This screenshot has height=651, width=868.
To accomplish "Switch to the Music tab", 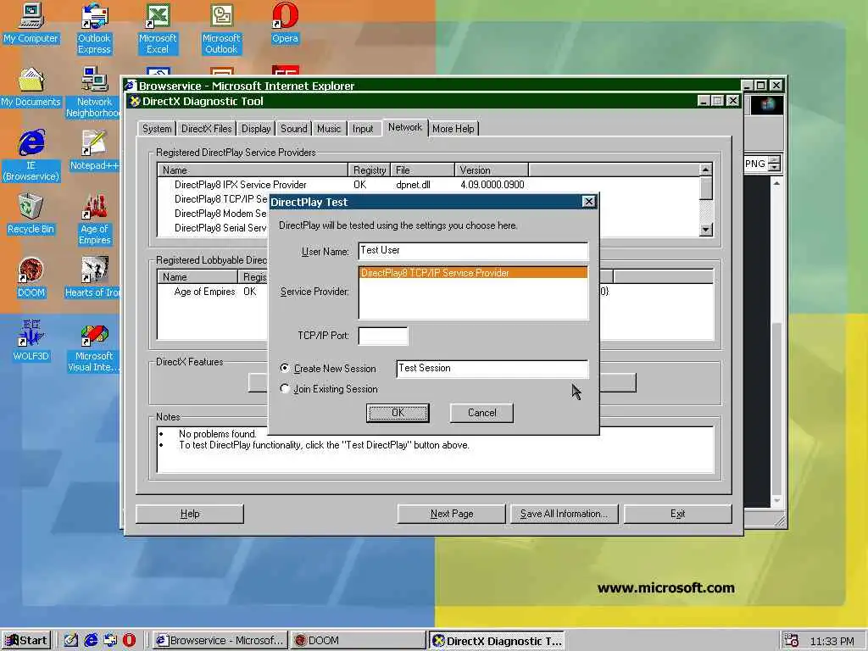I will 329,129.
